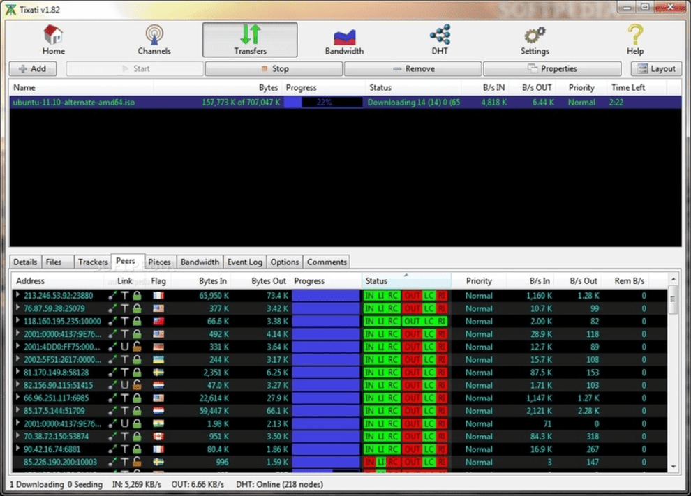
Task: Open the Home view
Action: 53,38
